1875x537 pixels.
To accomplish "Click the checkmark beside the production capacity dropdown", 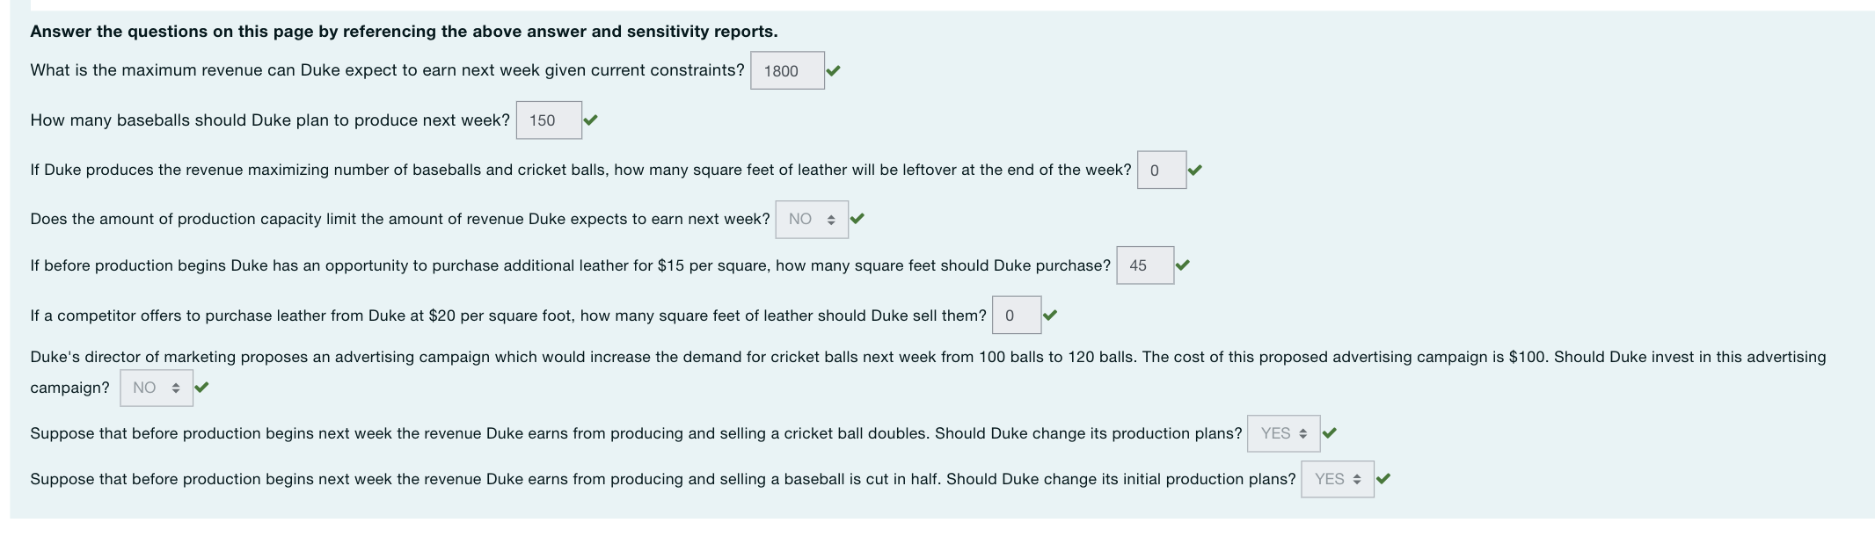I will 858,219.
